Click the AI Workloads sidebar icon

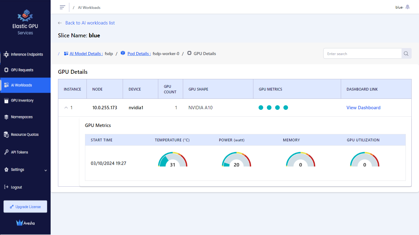pyautogui.click(x=6, y=85)
